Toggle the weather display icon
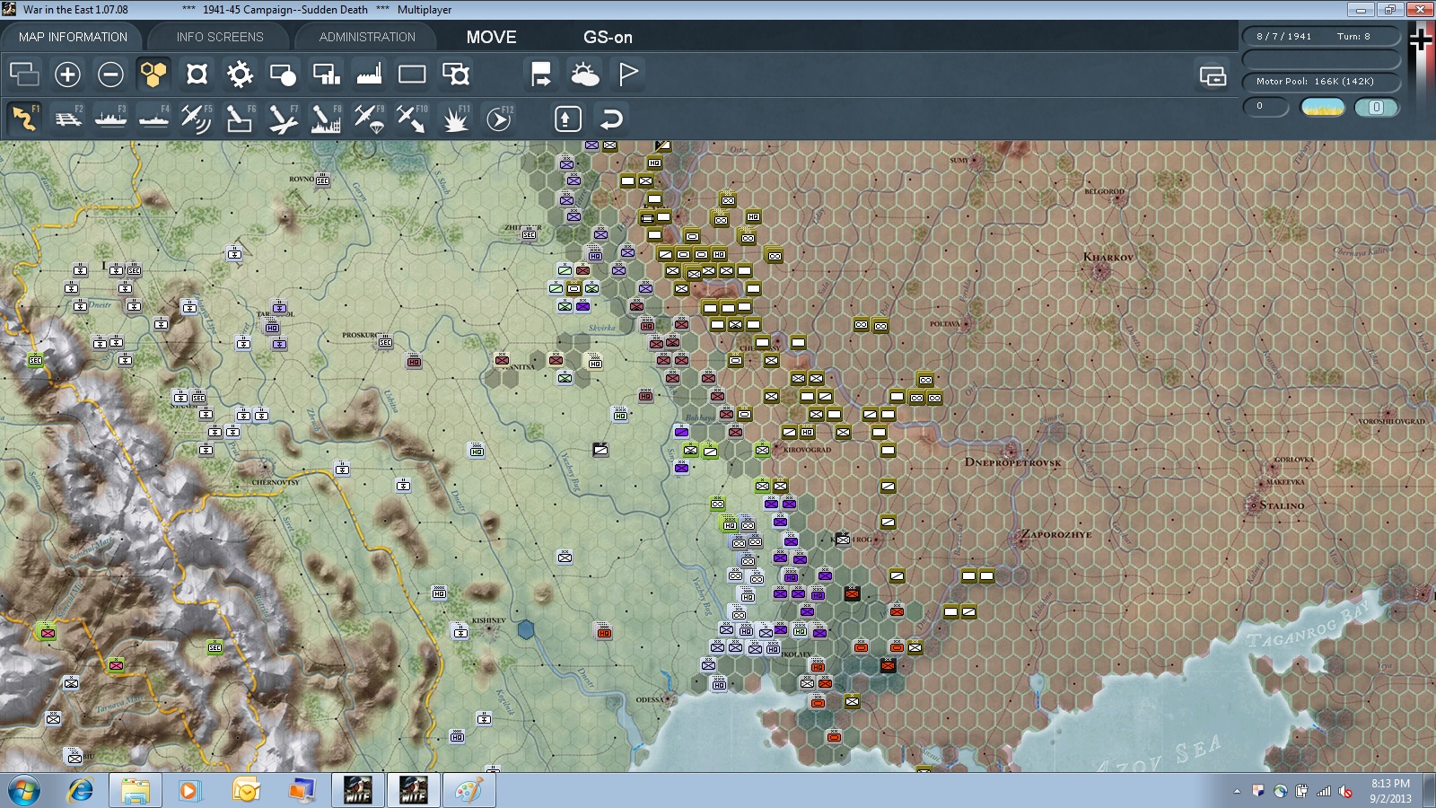 point(584,75)
